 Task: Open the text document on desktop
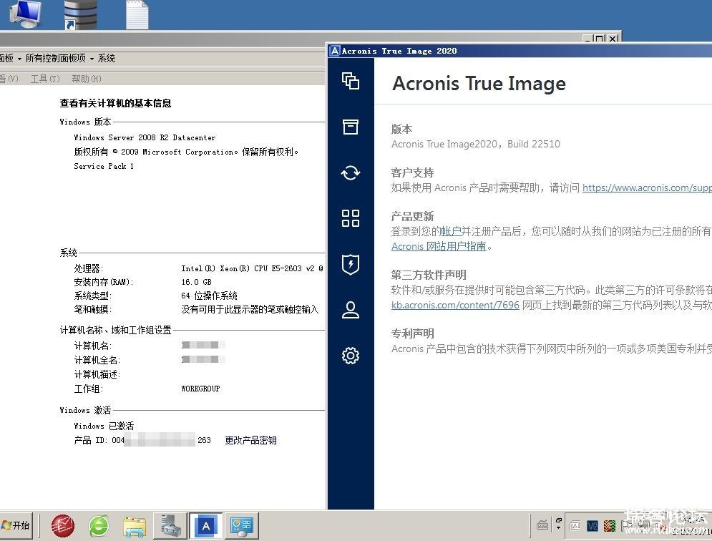coord(137,14)
